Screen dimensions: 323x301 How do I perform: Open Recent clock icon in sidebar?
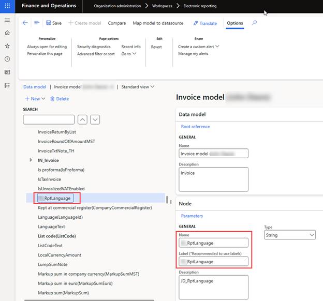[7, 59]
